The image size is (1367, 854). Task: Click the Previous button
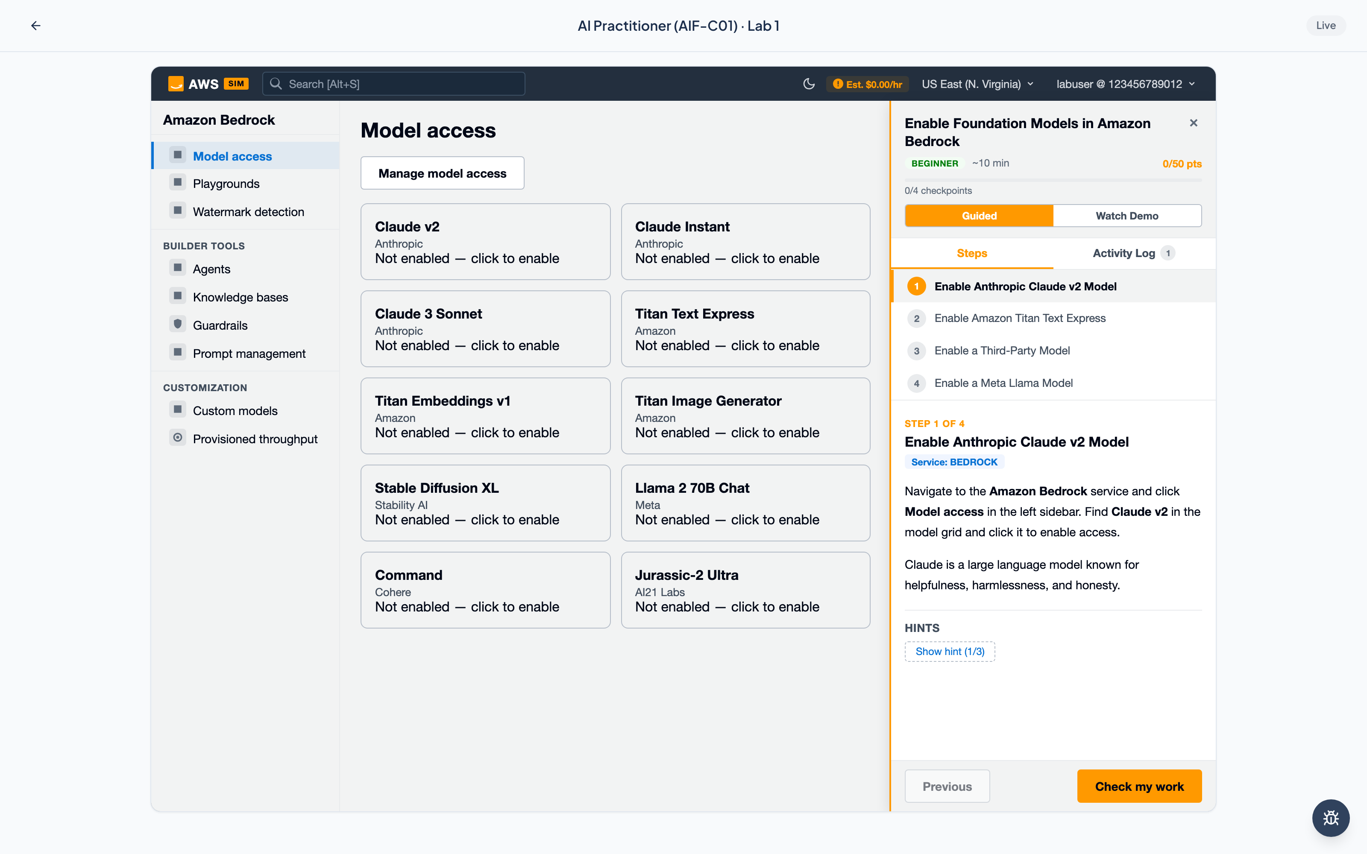click(948, 786)
